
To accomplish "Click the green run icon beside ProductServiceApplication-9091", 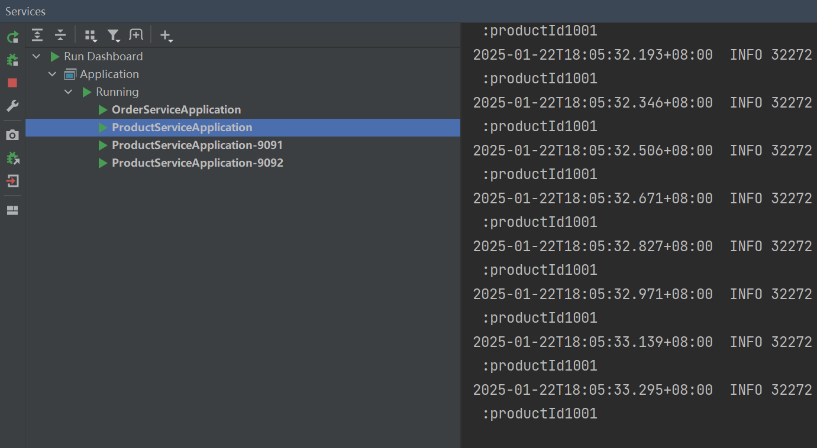I will coord(103,145).
